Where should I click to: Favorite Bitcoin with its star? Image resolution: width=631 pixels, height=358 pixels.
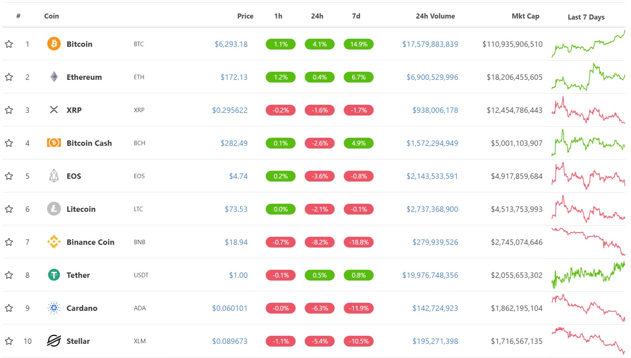tap(9, 44)
